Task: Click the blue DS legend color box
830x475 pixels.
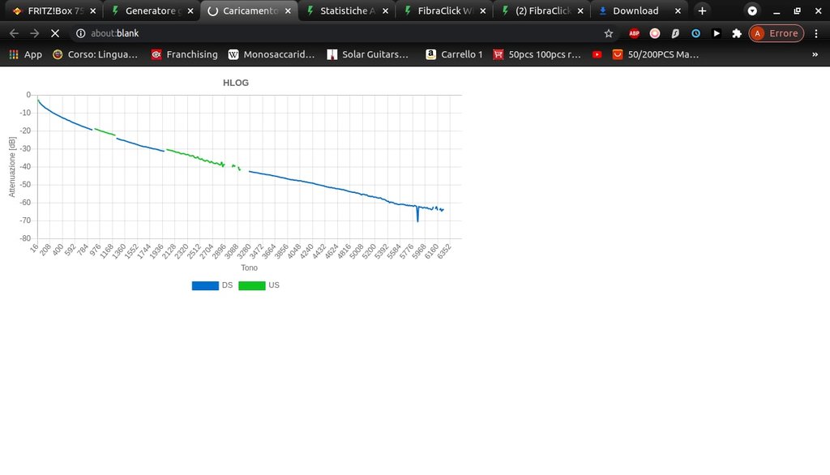Action: pos(205,285)
